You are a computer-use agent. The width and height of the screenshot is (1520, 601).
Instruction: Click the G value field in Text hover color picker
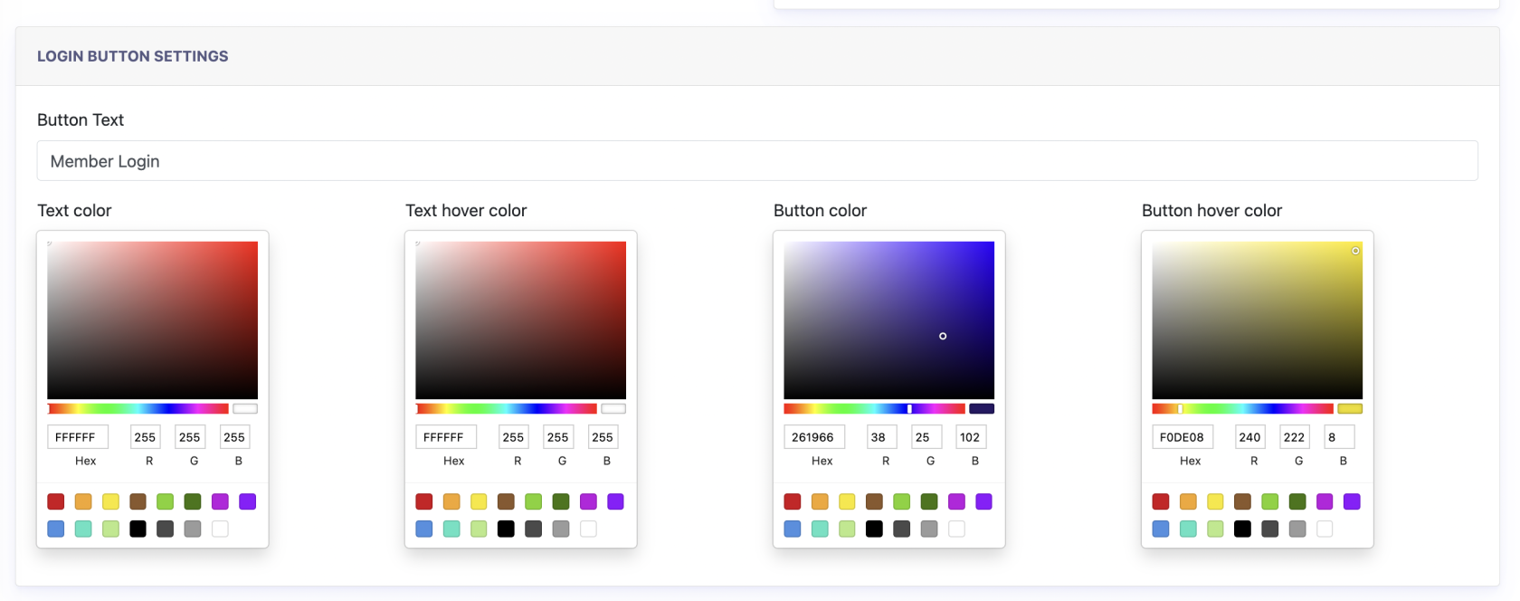(558, 437)
